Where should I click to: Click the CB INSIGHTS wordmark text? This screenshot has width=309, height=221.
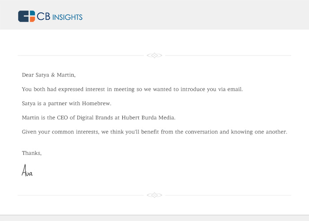pos(60,17)
